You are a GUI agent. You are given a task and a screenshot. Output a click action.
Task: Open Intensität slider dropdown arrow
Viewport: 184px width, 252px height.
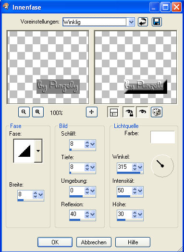[x=140, y=191]
